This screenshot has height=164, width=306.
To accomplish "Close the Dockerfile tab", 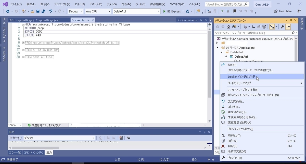I will pyautogui.click(x=93, y=20).
